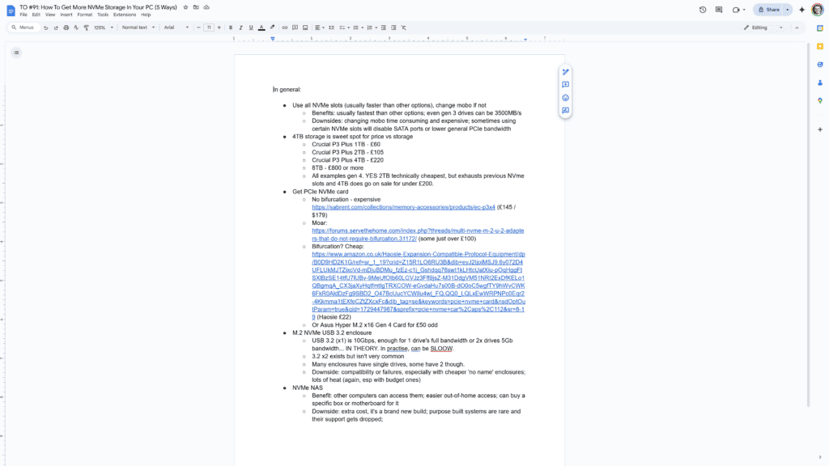Screen dimensions: 829x466
Task: Star this document
Action: [x=185, y=6]
